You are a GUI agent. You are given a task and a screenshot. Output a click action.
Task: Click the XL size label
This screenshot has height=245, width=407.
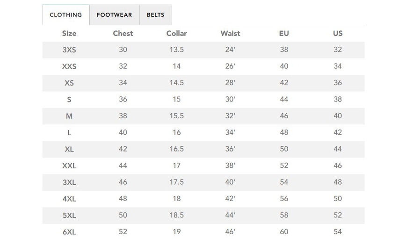69,149
